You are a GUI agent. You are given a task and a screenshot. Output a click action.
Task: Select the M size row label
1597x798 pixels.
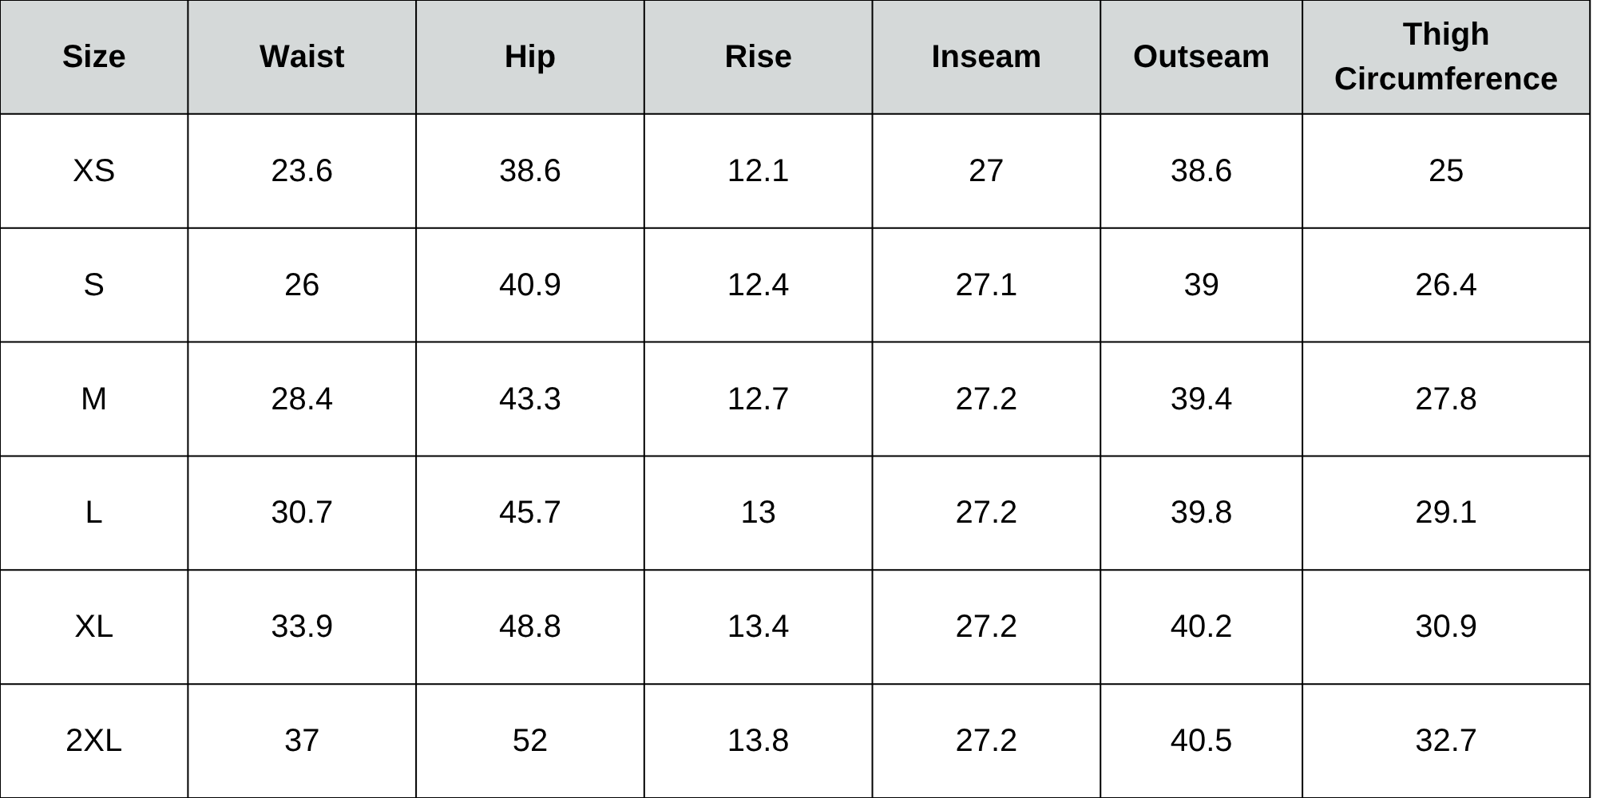click(93, 398)
